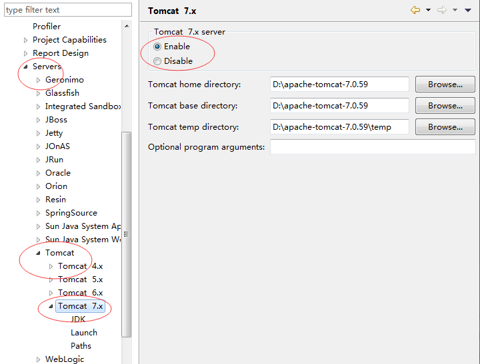Select JOnAS server entry
Screen dimensions: 480x364
point(57,146)
